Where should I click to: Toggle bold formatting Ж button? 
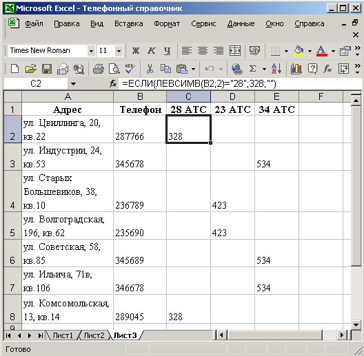136,50
